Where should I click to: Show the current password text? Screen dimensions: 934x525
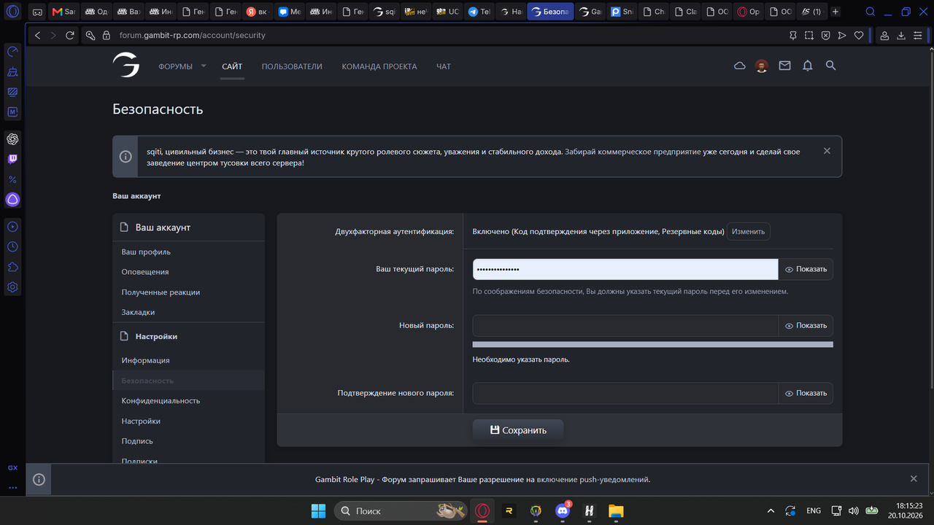806,269
